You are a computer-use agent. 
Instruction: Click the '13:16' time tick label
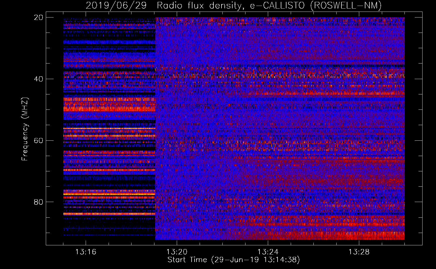(86, 252)
